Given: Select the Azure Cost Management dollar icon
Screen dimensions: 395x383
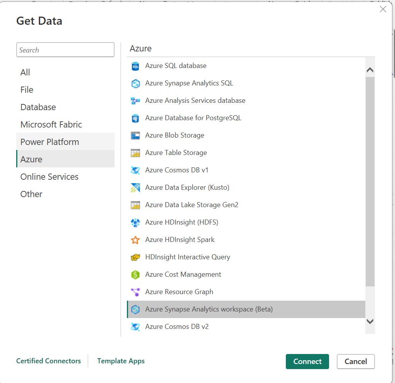Looking at the screenshot, I should tap(136, 274).
